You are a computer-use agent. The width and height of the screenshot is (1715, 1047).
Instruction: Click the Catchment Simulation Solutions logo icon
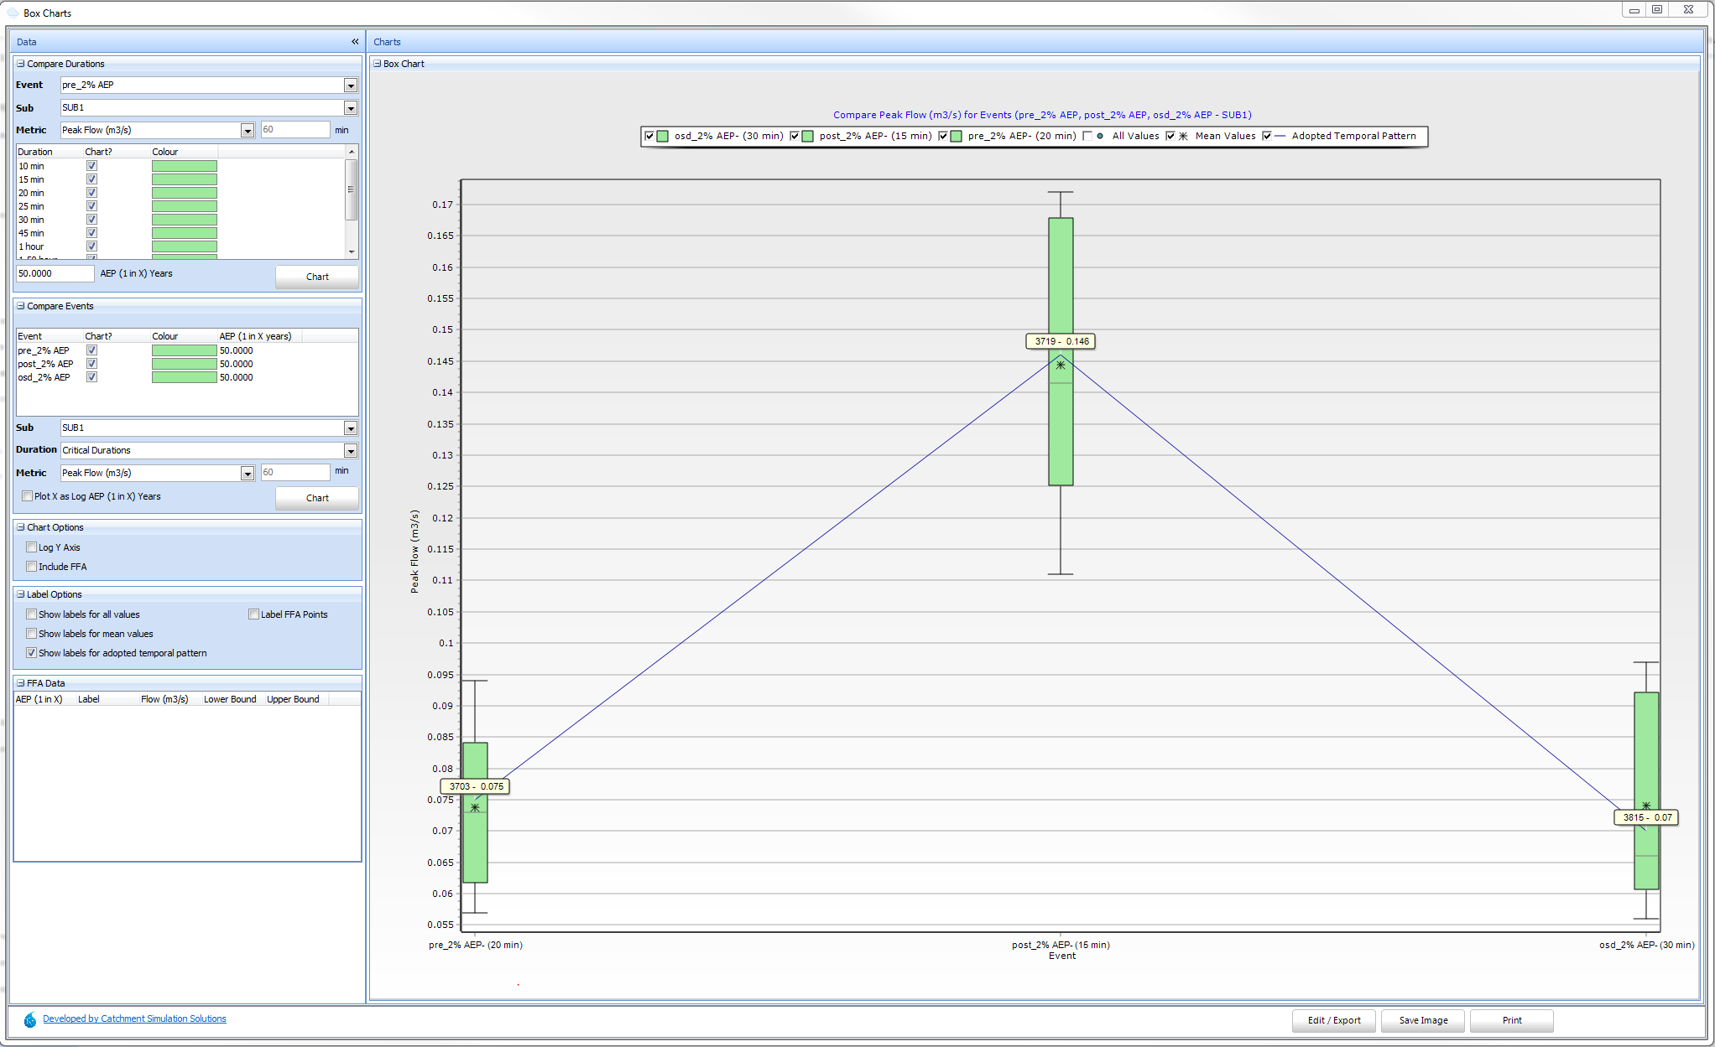coord(30,1019)
